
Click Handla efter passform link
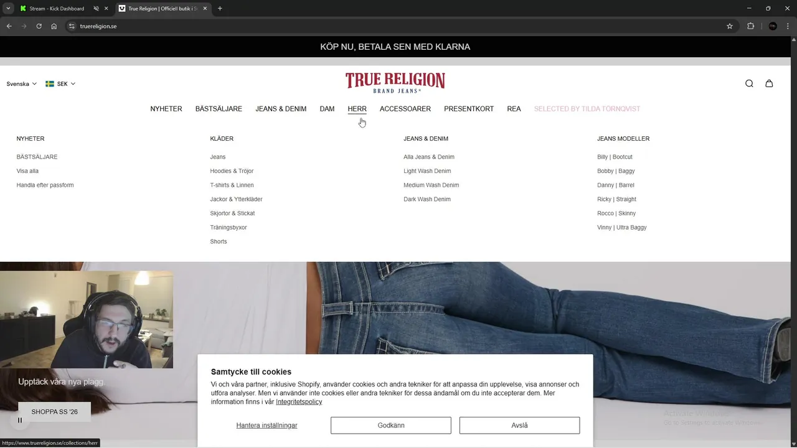[x=45, y=185]
